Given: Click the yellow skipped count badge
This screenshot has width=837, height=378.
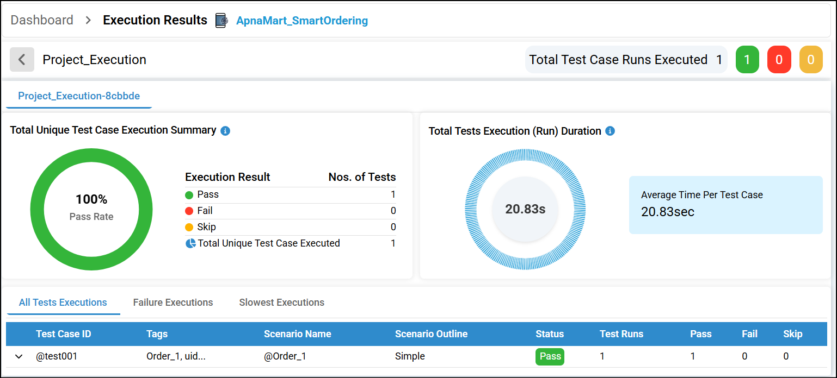Looking at the screenshot, I should tap(811, 60).
